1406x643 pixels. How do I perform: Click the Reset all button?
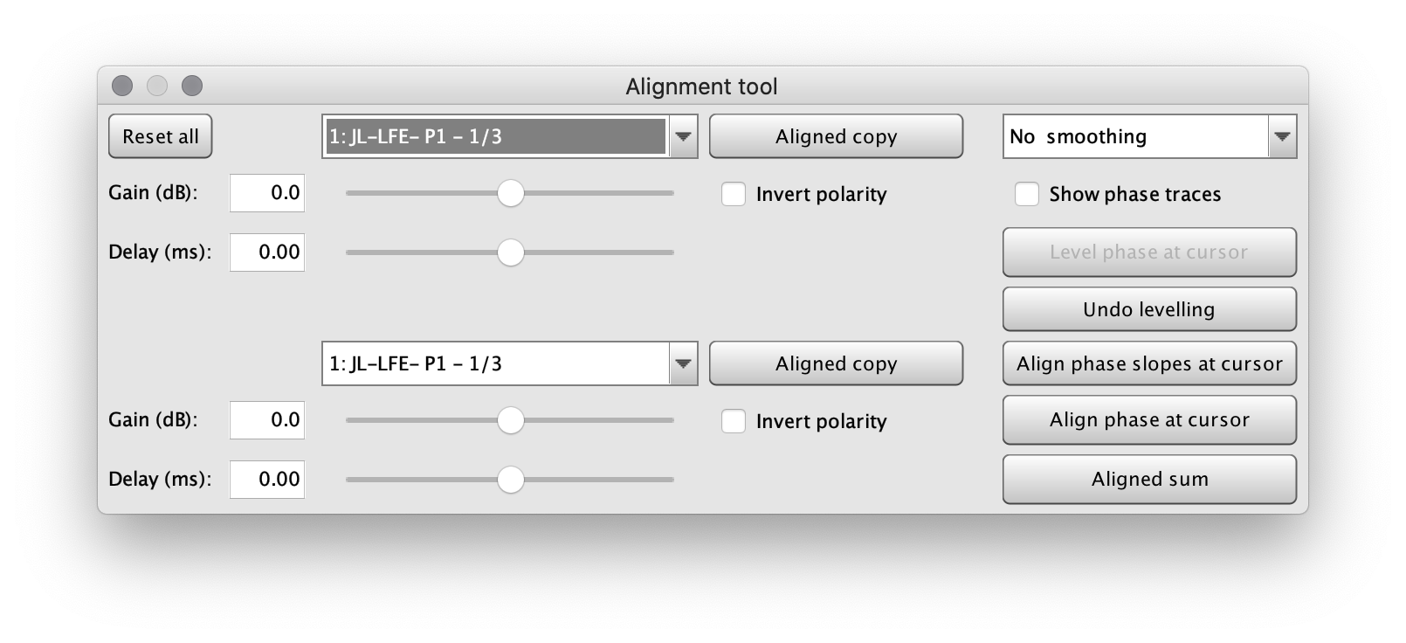point(160,136)
